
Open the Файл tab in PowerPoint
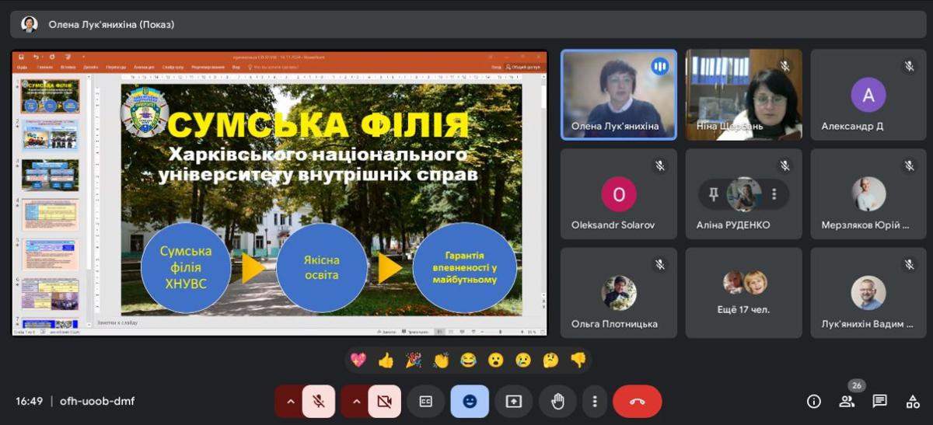click(x=22, y=68)
